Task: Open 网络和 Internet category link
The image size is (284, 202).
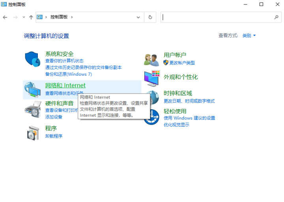Action: tap(65, 85)
